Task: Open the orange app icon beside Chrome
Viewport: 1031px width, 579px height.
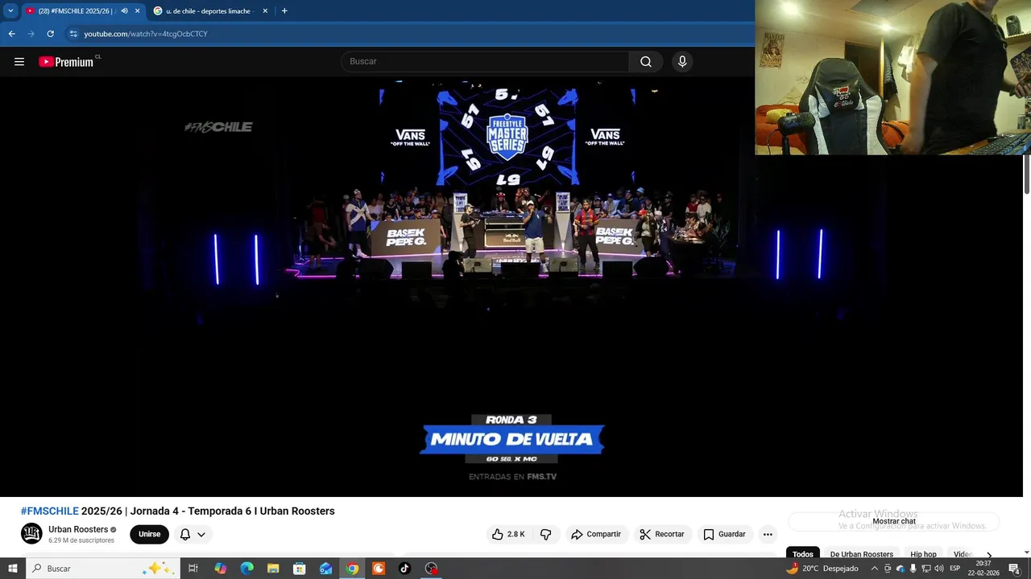Action: coord(379,569)
